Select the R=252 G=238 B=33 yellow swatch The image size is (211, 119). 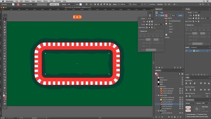(x=161, y=100)
